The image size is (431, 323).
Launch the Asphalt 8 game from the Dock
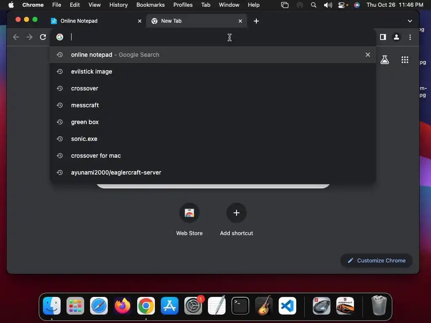322,306
